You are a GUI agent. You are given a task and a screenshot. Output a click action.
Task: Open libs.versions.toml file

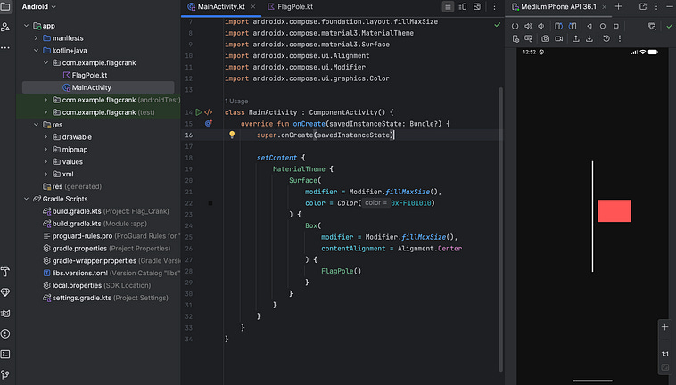click(x=111, y=273)
